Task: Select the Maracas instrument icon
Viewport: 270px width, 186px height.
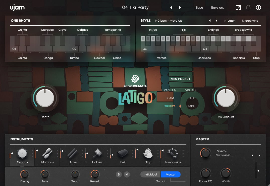Action: [x=47, y=153]
